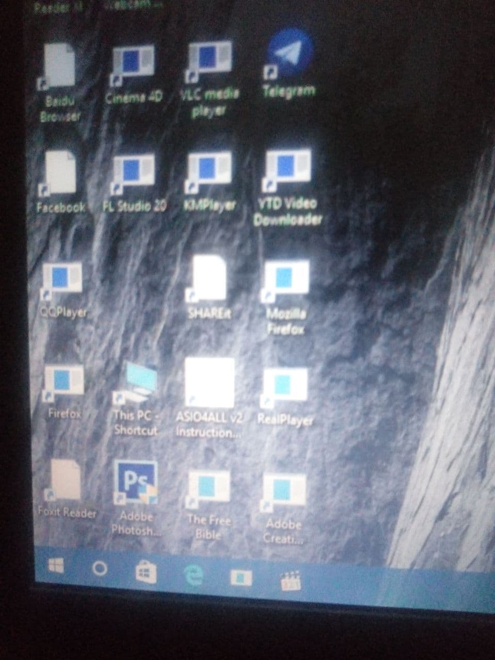Viewport: 495px width, 660px height.
Task: Launch Microsoft Edge from the taskbar
Action: point(193,576)
